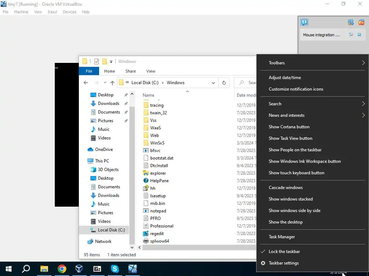The image size is (369, 276).
Task: Select the notepad file
Action: [x=158, y=211]
